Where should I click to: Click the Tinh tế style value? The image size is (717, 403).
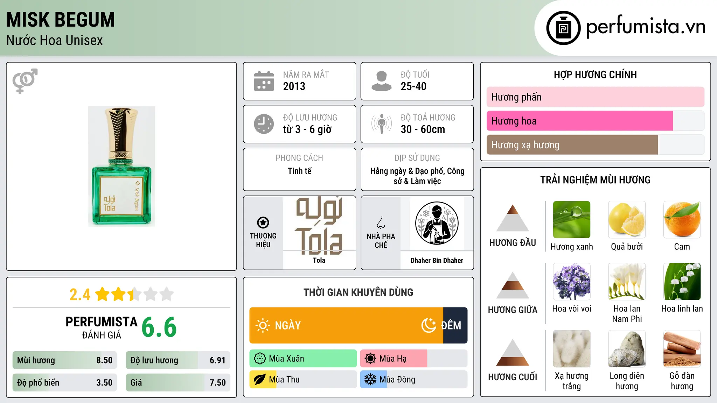click(x=299, y=171)
